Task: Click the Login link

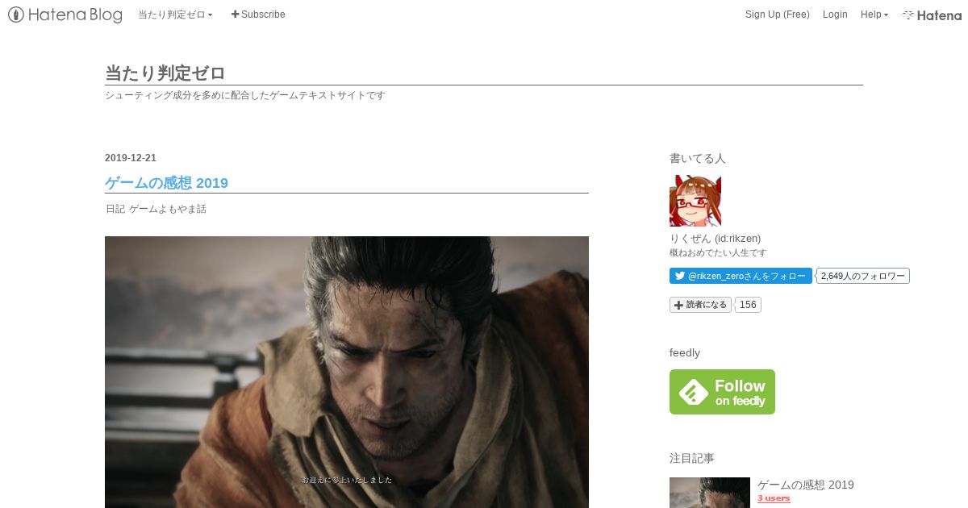Action: coord(835,15)
